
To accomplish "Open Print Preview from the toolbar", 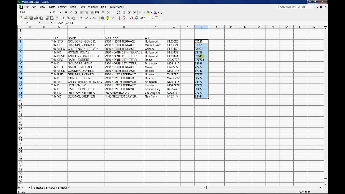I will (x=51, y=18).
